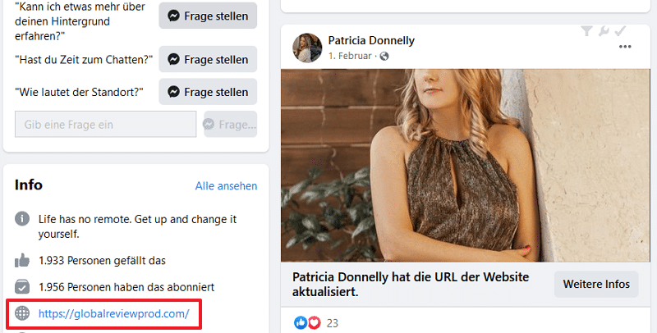Ask the background question via Frage stellen

pyautogui.click(x=208, y=16)
